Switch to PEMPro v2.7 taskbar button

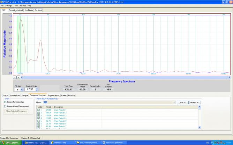click(x=36, y=143)
